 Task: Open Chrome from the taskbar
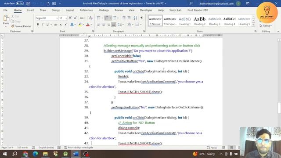tap(25, 154)
